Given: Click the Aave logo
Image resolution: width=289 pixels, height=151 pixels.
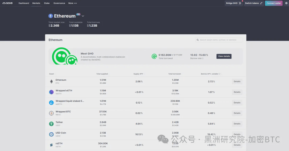Looking at the screenshot, I should pos(7,3).
